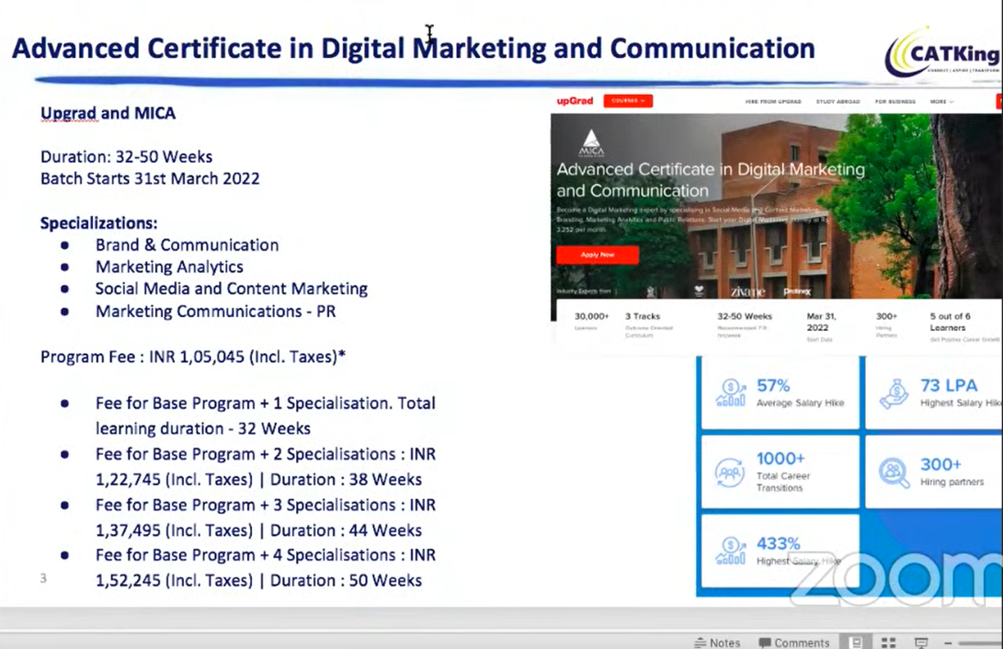The width and height of the screenshot is (1003, 649).
Task: Click '1,52,245 (Incl. Taxes) | Duration : 50 Weeks'
Action: tap(258, 581)
